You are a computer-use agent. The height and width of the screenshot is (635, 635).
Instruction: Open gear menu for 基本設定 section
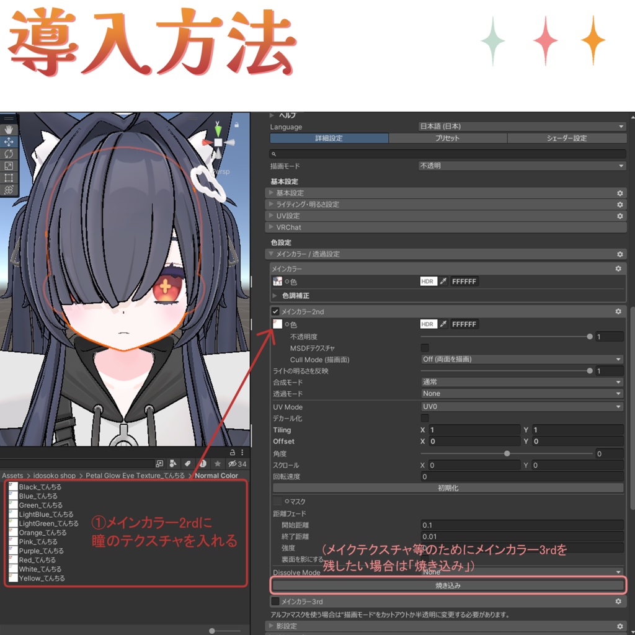tap(619, 193)
